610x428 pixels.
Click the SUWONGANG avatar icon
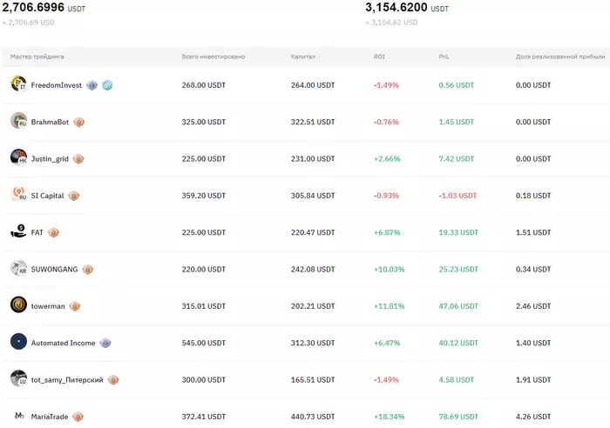[x=18, y=269]
